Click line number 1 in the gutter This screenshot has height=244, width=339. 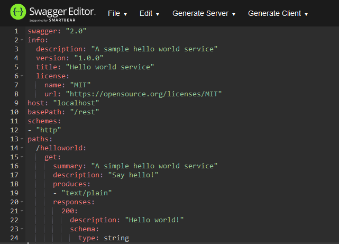[16, 31]
